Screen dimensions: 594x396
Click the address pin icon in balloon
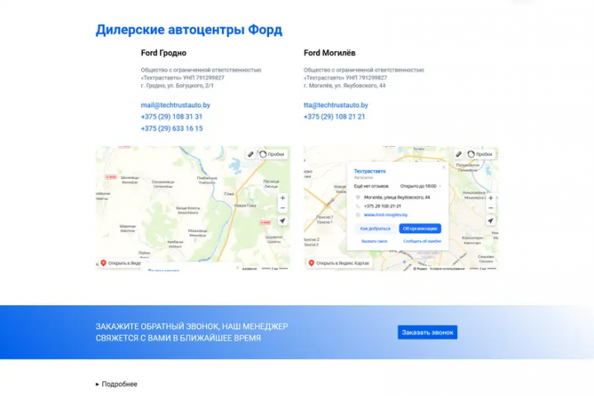(357, 197)
